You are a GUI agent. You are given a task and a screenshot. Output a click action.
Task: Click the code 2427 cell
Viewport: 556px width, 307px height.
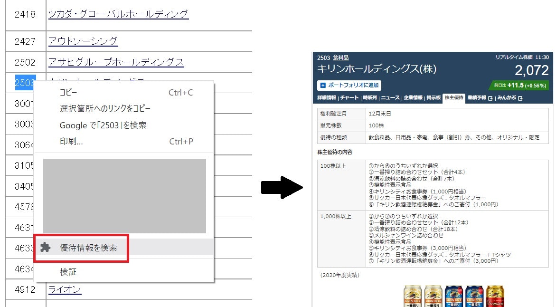(x=25, y=41)
